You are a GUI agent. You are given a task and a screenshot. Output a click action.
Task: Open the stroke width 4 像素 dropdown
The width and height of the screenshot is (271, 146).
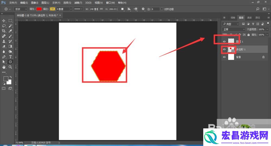coord(71,9)
